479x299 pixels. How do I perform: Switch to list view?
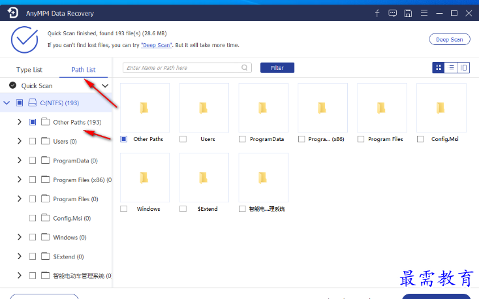pos(451,67)
